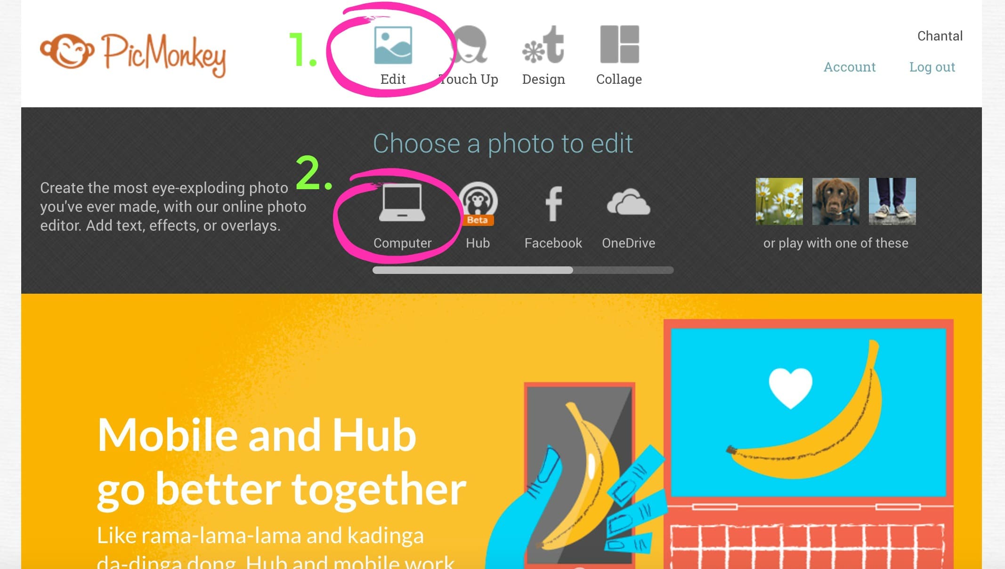This screenshot has height=569, width=1005.
Task: Select the sneakers sample photo
Action: pos(892,201)
